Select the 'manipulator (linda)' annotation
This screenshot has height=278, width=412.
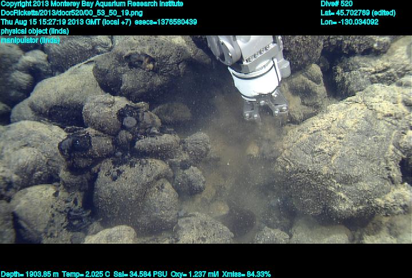(x=30, y=40)
